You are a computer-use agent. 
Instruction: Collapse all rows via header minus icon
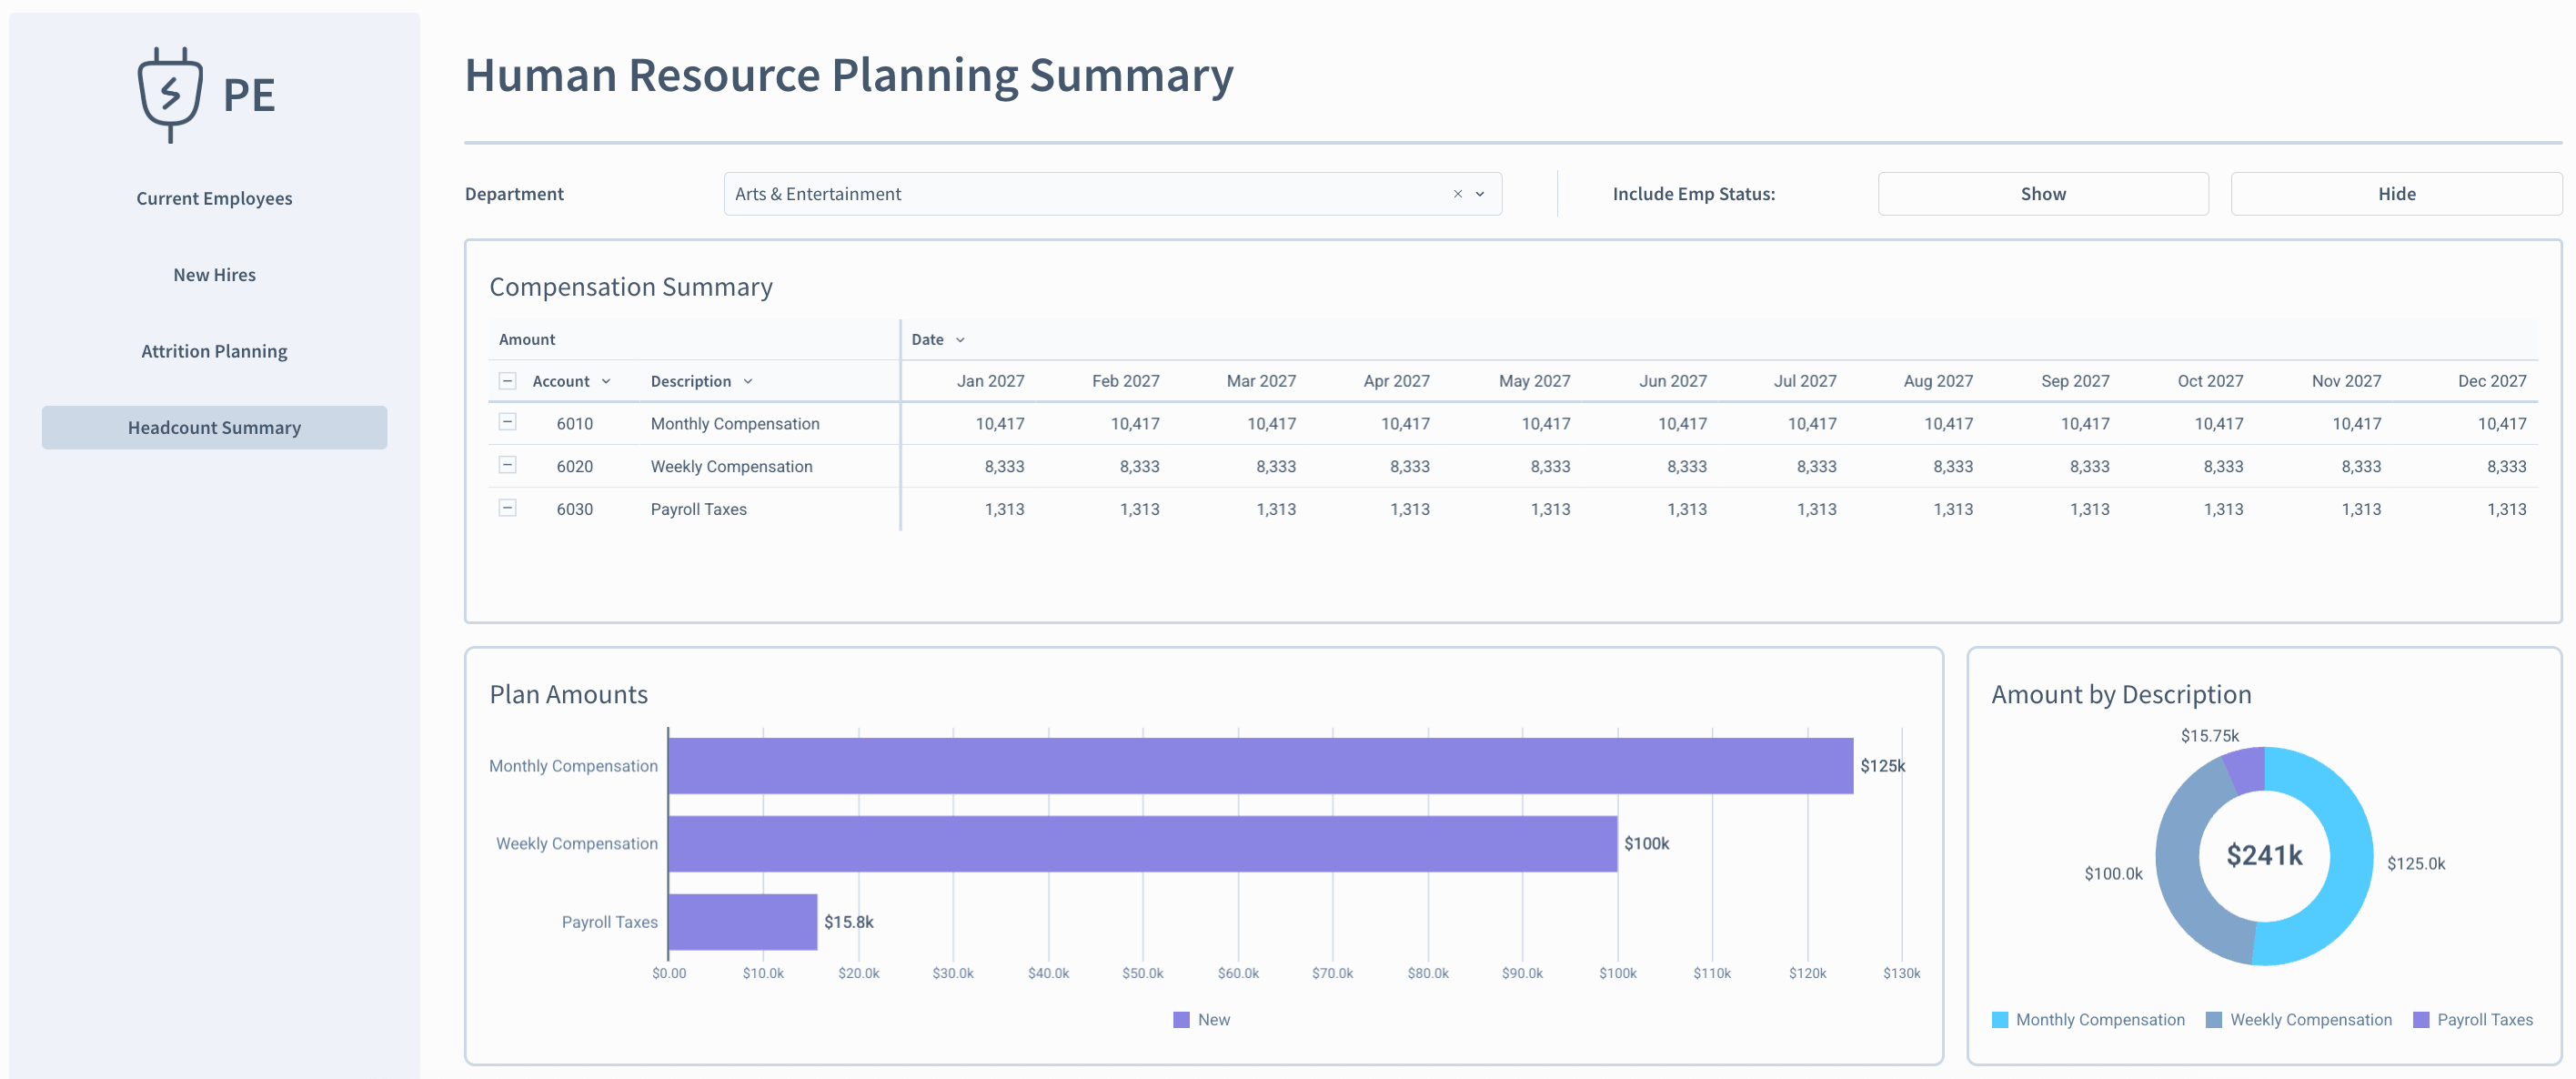pyautogui.click(x=507, y=381)
